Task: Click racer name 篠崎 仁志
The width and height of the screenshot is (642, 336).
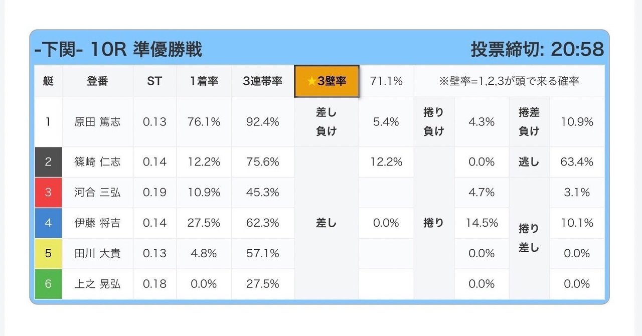Action: [97, 162]
